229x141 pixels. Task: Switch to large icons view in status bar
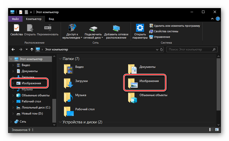coord(217,130)
